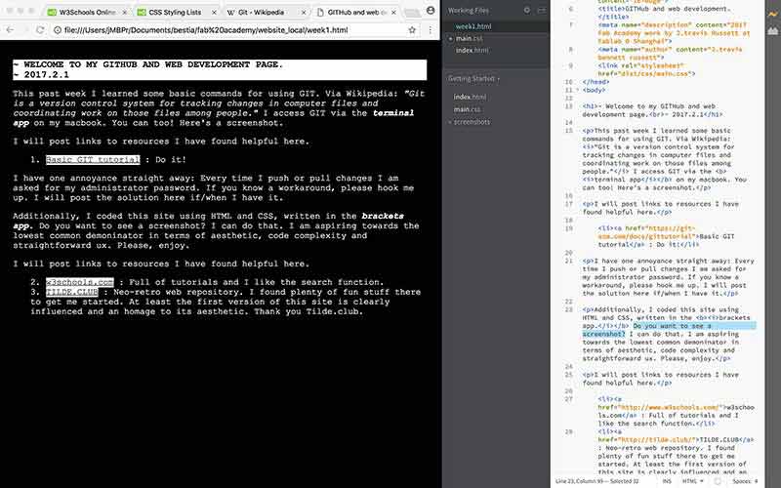Click the Live Preview lightning icon
The height and width of the screenshot is (488, 781).
[772, 15]
